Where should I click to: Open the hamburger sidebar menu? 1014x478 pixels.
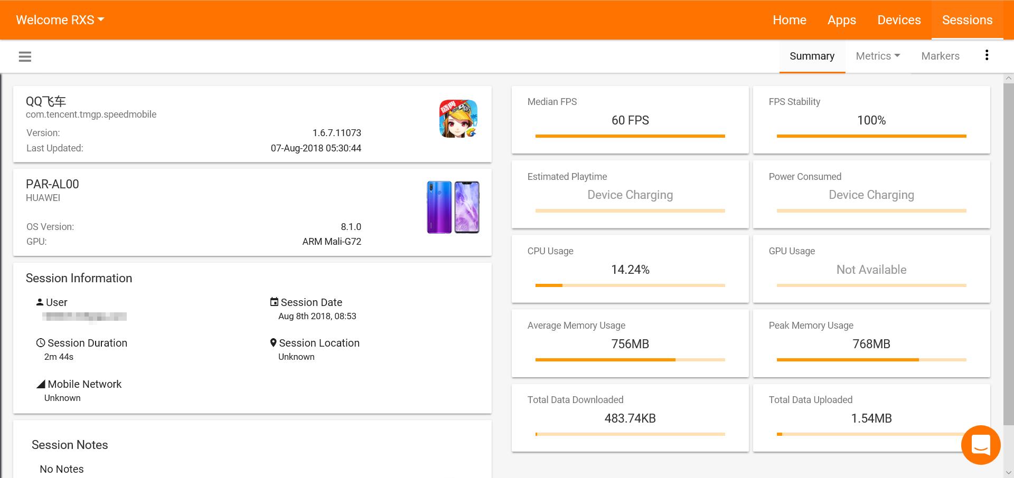point(25,56)
